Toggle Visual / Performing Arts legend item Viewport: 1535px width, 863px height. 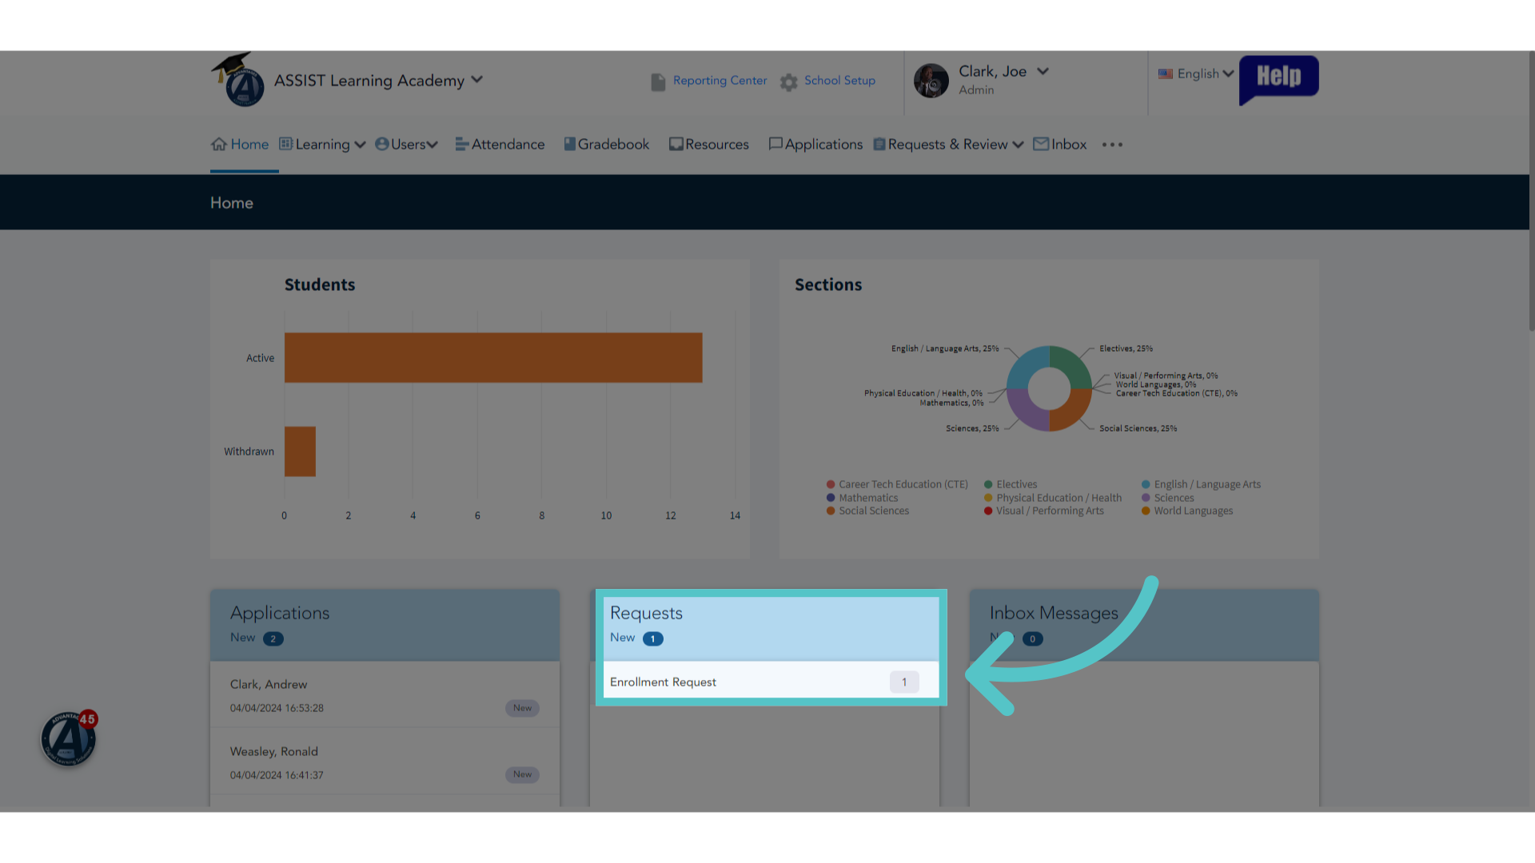1044,511
